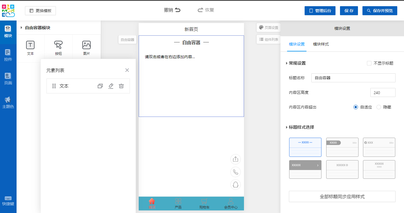Click the share floating icon on the preview
404x213 pixels.
pos(236,159)
